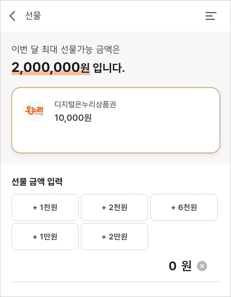Clear the amount with the gray X icon
This screenshot has width=231, height=297.
point(202,266)
